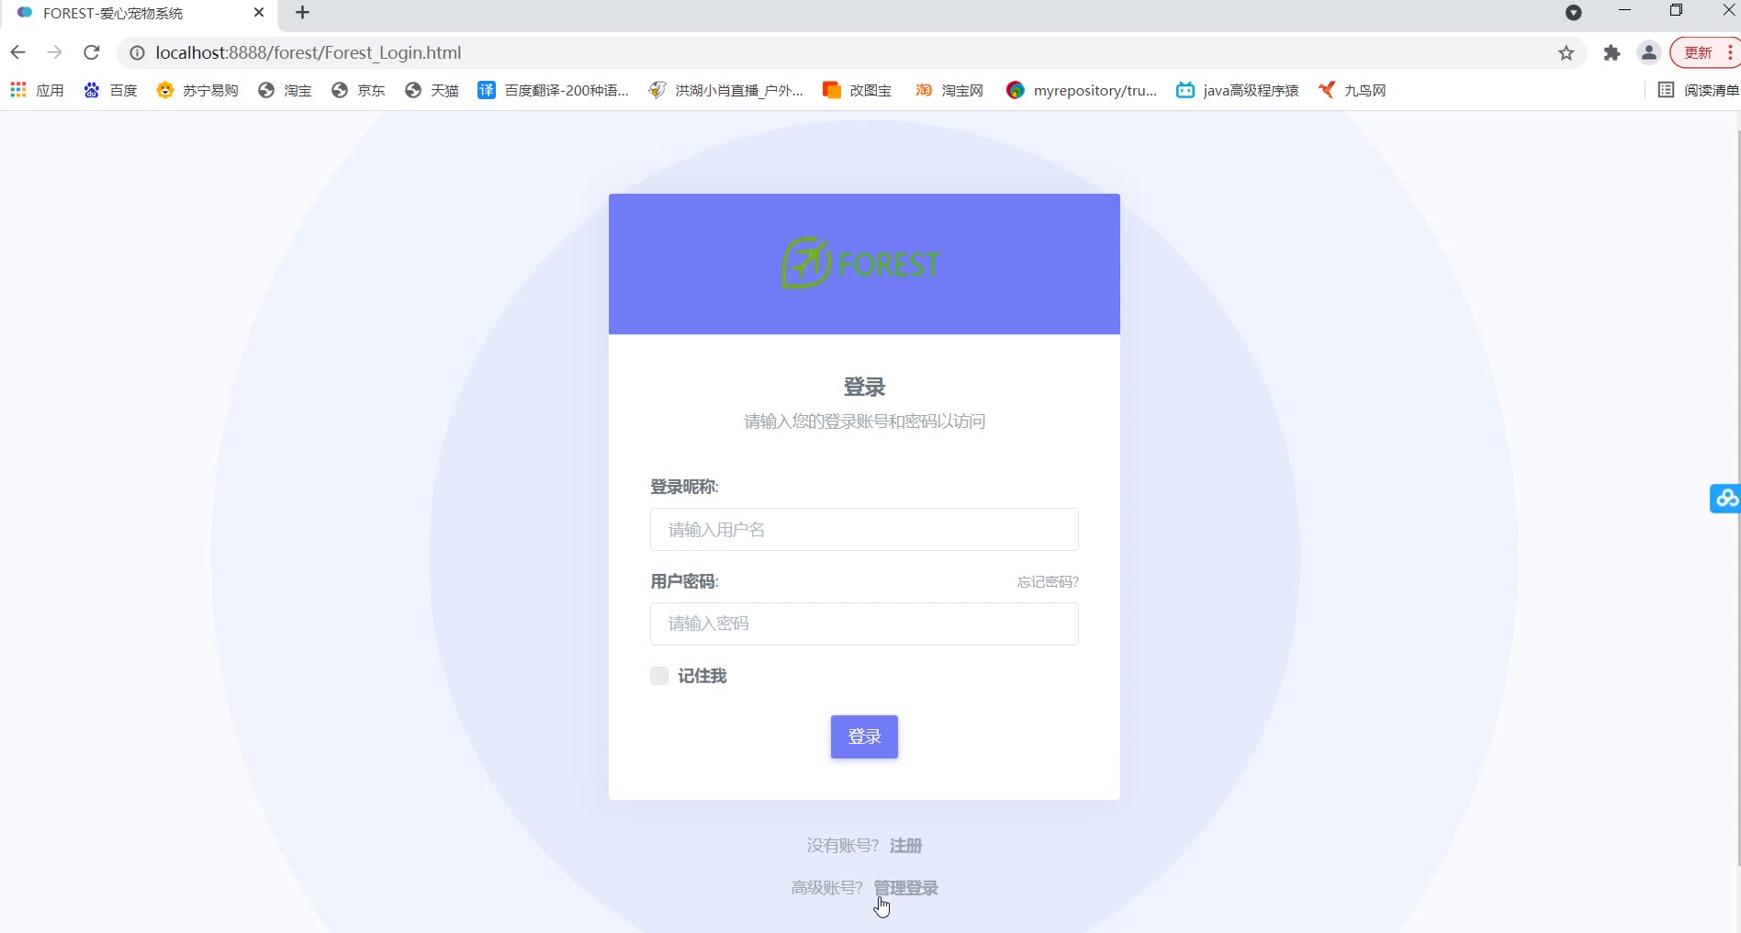Click the browser back arrow

(x=17, y=52)
